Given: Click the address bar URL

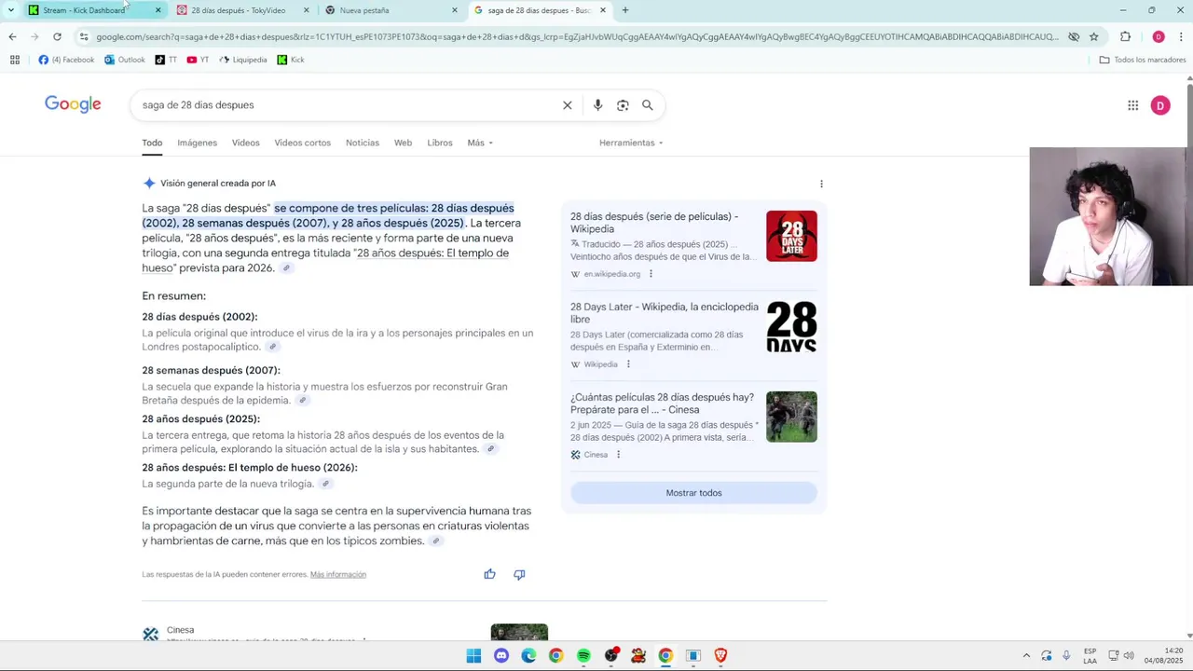Looking at the screenshot, I should (x=578, y=36).
